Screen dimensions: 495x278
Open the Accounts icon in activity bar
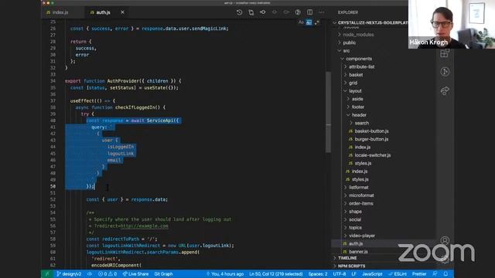pyautogui.click(x=445, y=241)
